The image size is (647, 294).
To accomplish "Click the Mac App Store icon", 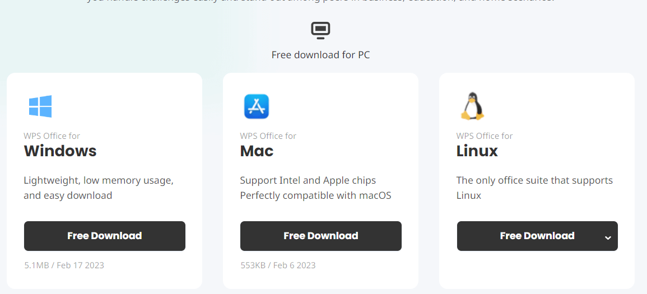I will coord(257,106).
